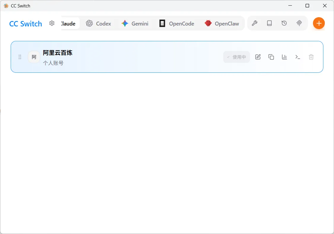This screenshot has height=234, width=334.
Task: Open terminal for 阿里云百炼
Action: (298, 57)
